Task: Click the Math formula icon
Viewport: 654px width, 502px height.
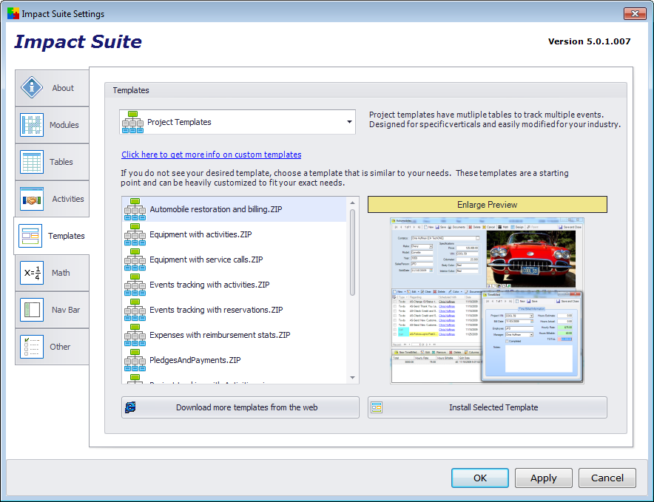Action: click(x=32, y=273)
